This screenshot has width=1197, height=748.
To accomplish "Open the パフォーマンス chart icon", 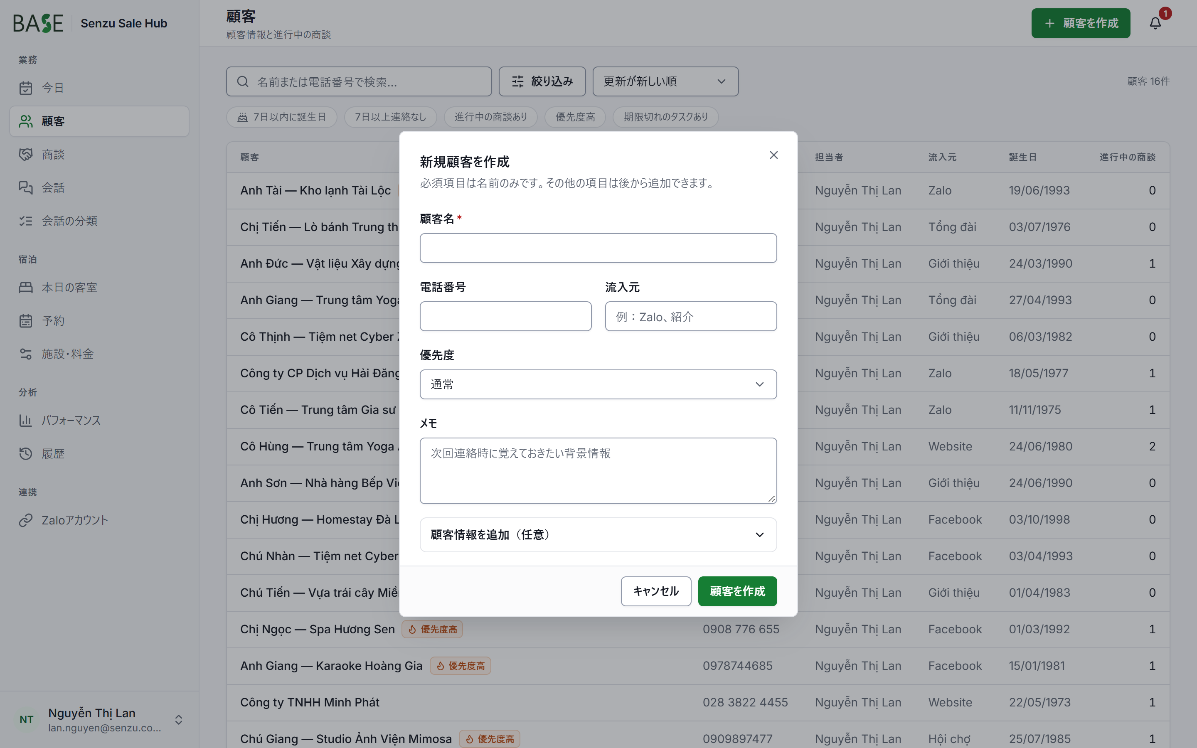I will coord(26,421).
